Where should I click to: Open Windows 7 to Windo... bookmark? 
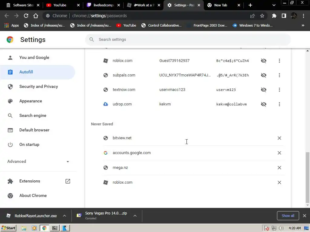(252, 25)
